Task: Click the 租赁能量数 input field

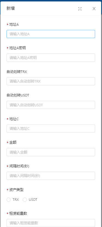Action: (x=51, y=223)
